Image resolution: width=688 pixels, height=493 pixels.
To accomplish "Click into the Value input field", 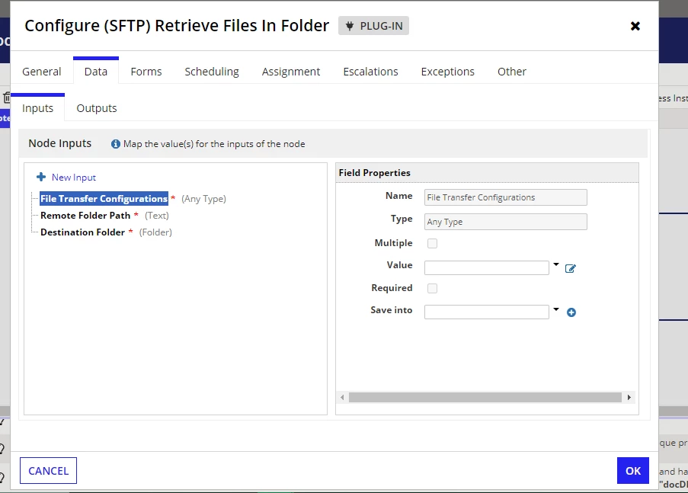I will coord(487,267).
